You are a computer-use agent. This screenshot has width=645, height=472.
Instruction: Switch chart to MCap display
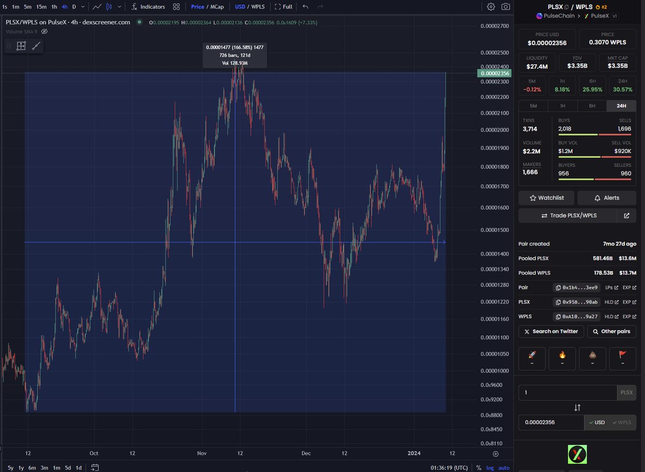click(x=217, y=7)
